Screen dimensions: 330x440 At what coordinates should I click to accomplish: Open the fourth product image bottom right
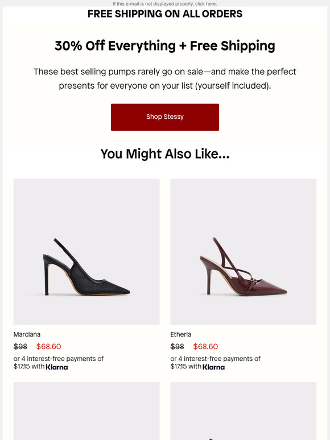click(243, 411)
